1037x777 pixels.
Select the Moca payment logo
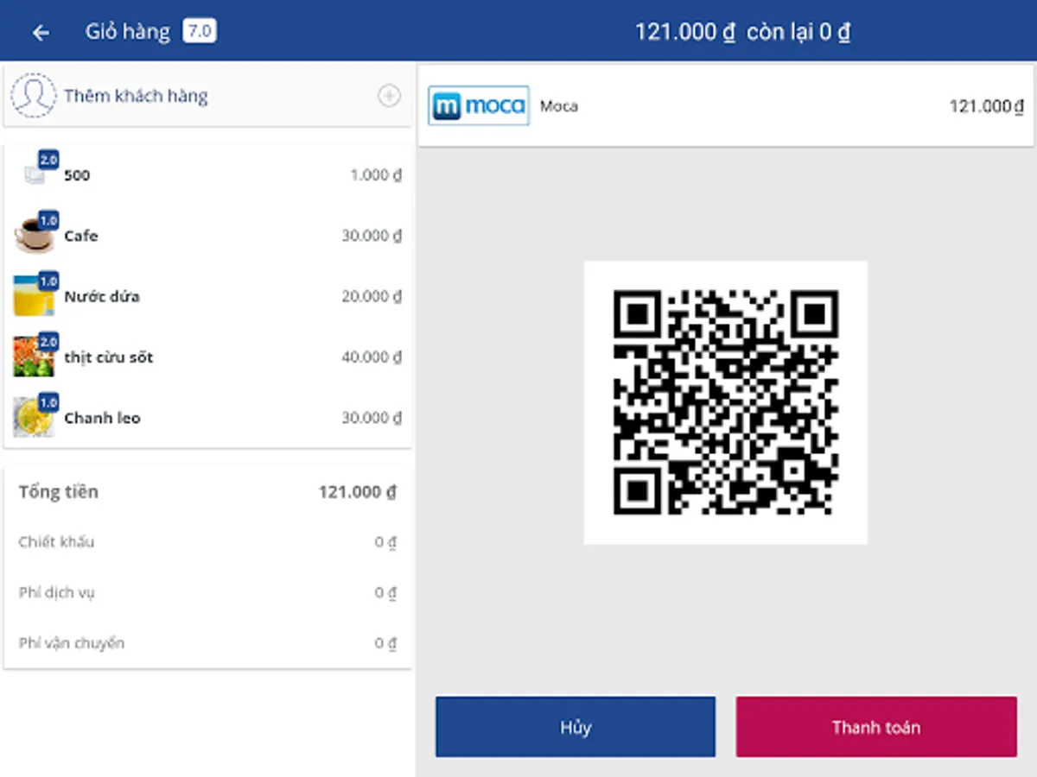(x=479, y=106)
